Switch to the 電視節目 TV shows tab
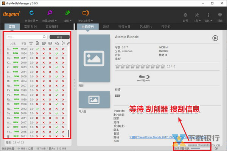The height and width of the screenshot is (151, 227). coord(52,27)
